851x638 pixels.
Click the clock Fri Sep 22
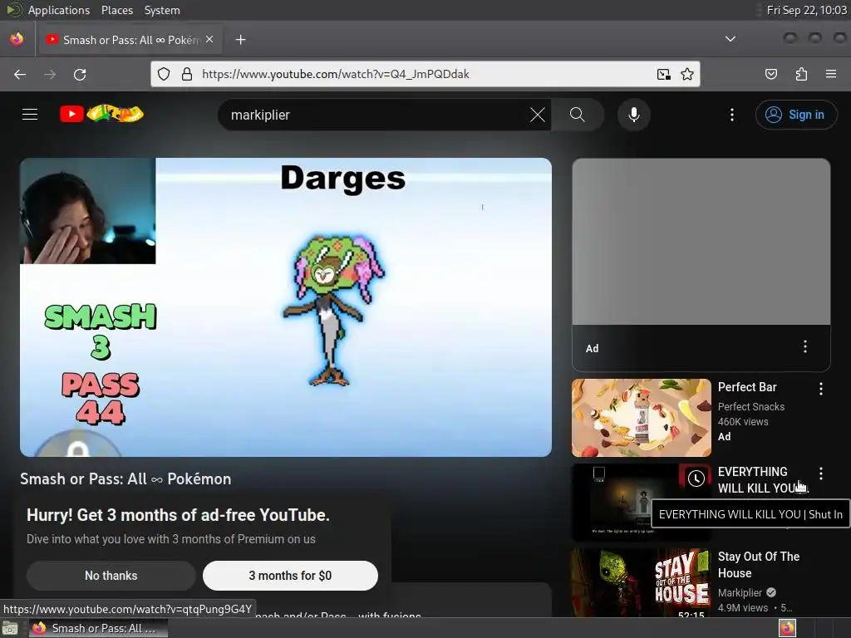(x=806, y=10)
